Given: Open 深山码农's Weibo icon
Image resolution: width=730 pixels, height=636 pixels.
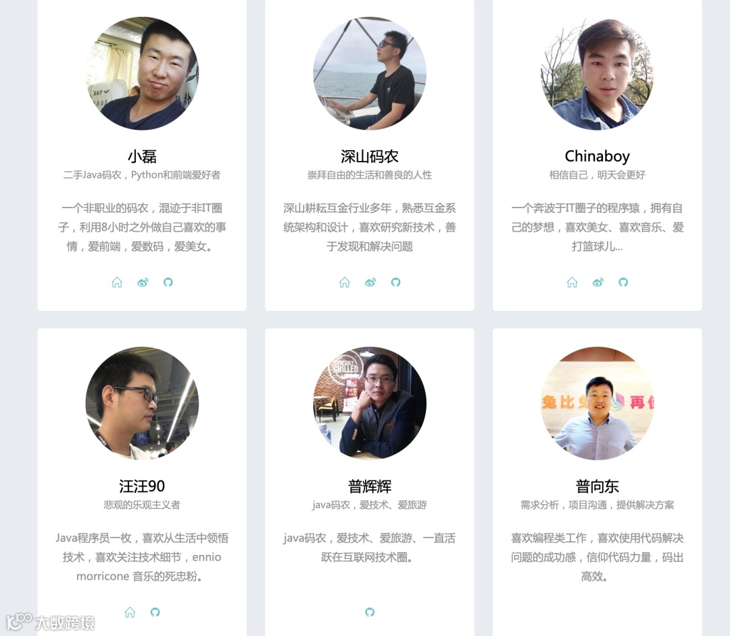Looking at the screenshot, I should coord(370,282).
